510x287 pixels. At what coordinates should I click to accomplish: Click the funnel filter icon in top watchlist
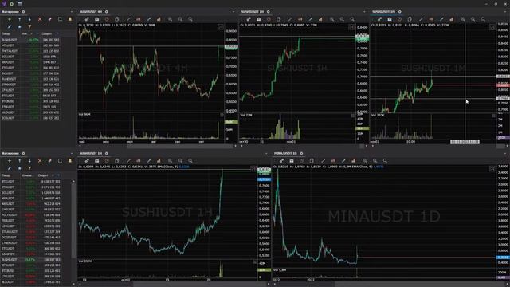coord(29,26)
